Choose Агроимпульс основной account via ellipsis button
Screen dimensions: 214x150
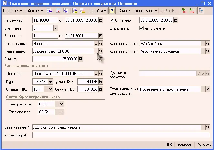(x=203, y=51)
